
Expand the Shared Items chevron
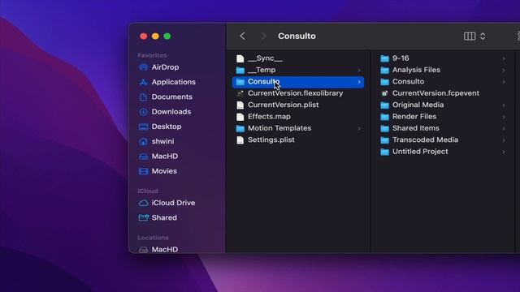[x=504, y=128]
